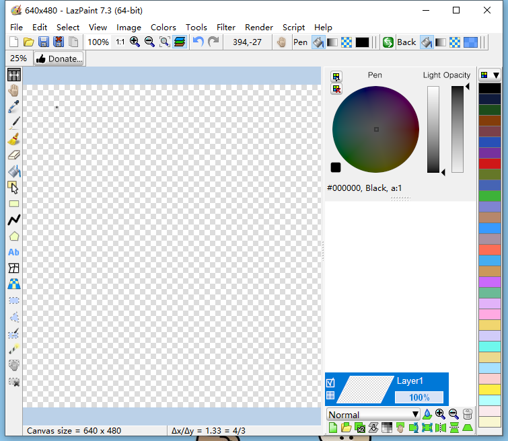Save the image with blue floppy icon
This screenshot has width=508, height=441.
click(44, 42)
